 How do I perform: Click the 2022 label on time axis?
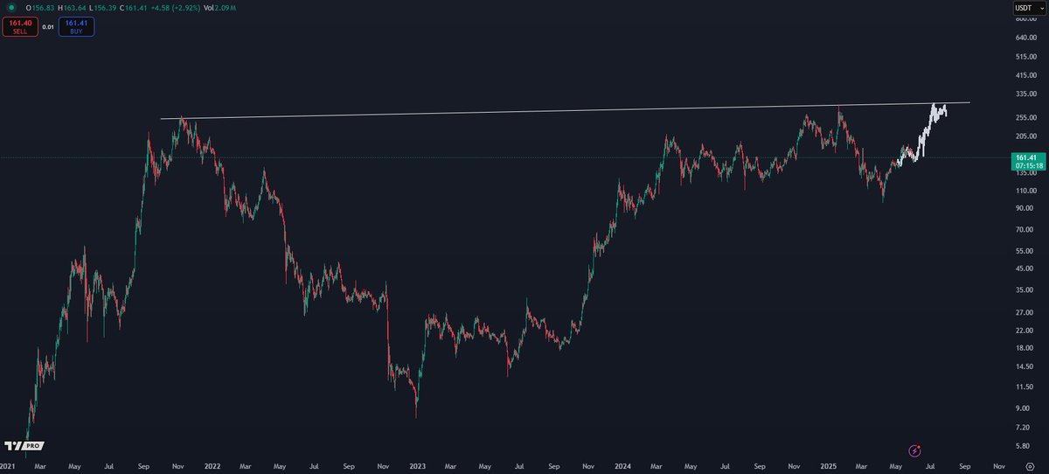coord(212,468)
